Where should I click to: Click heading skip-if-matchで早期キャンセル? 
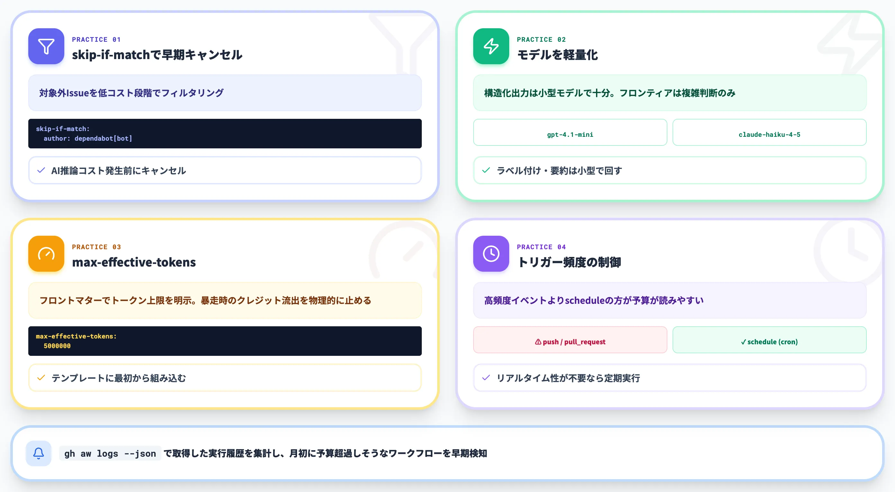(x=157, y=55)
